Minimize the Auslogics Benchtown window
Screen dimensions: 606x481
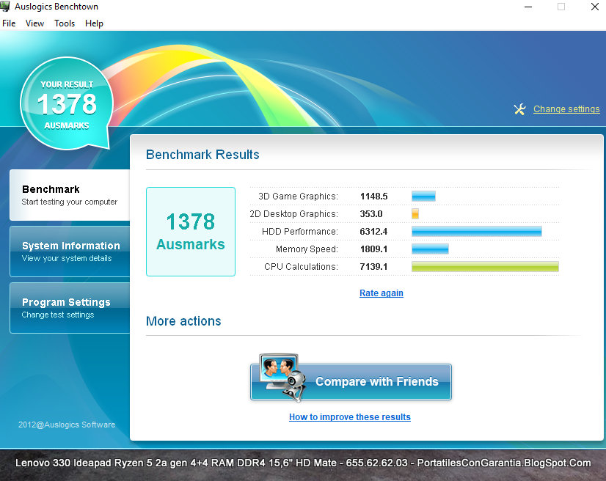tap(528, 7)
